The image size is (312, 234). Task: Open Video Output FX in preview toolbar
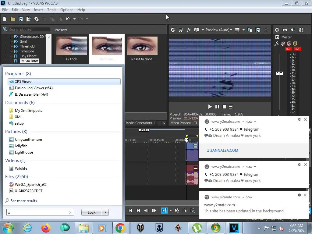click(189, 30)
